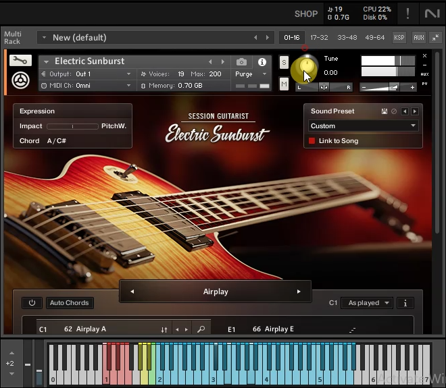Image resolution: width=446 pixels, height=388 pixels.
Task: Select rack page 17-32
Action: tap(319, 38)
